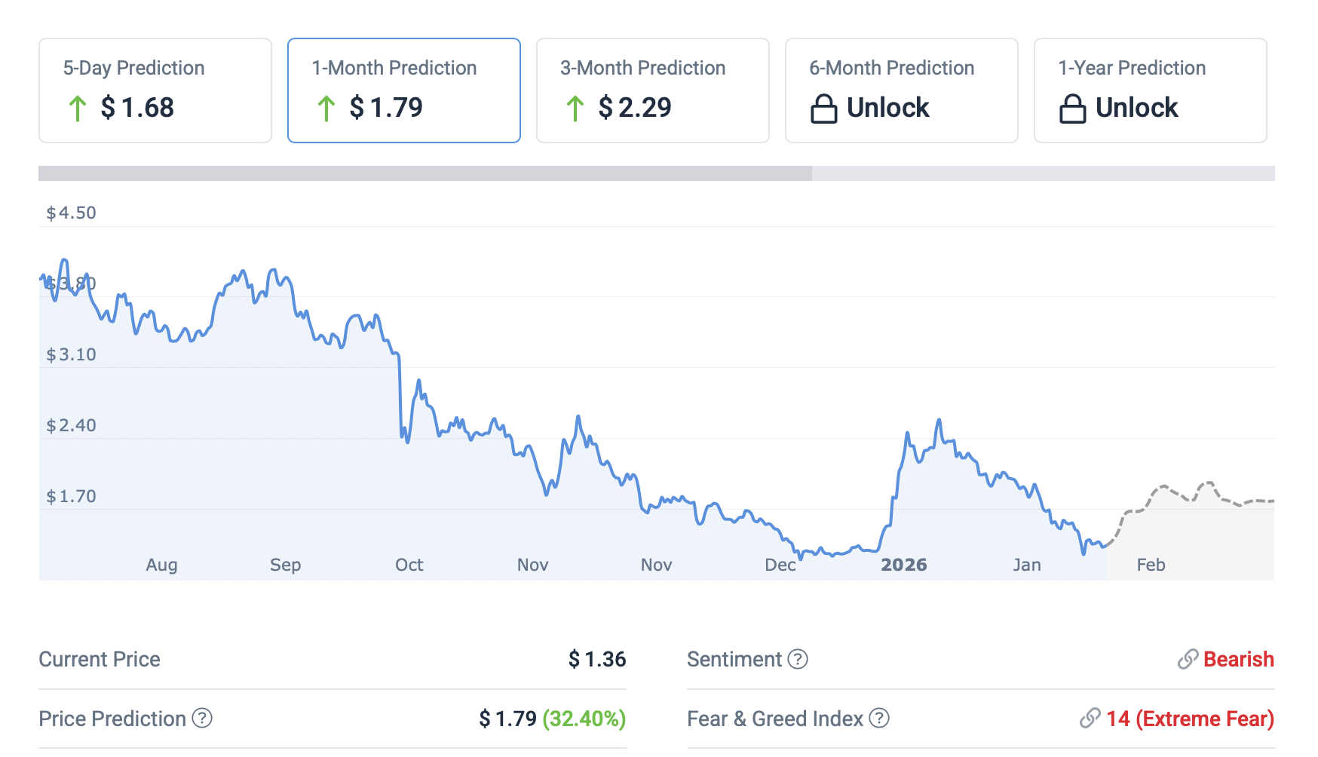Screen dimensions: 1318x757
Task: Click the 1-Year Prediction lock icon
Action: click(1072, 109)
